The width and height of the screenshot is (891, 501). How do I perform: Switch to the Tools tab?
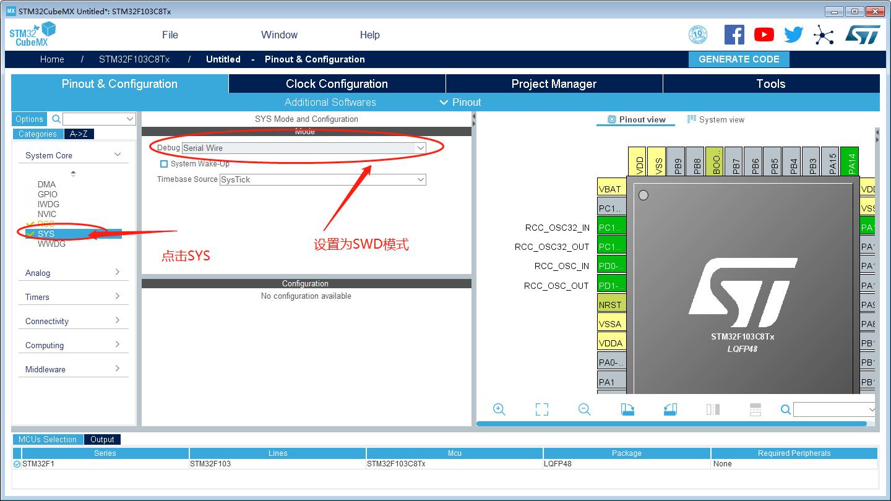[771, 83]
